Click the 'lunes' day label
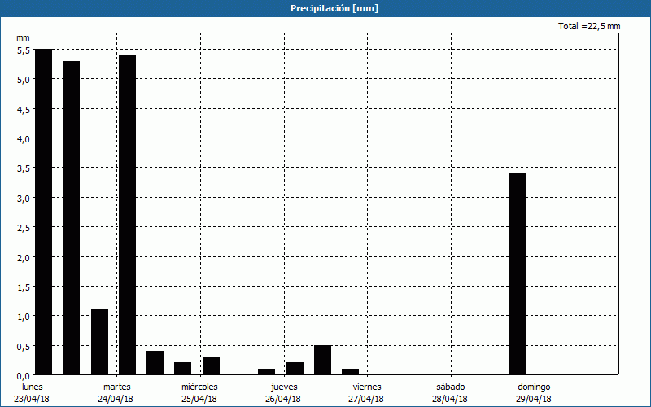The width and height of the screenshot is (651, 407). point(33,387)
